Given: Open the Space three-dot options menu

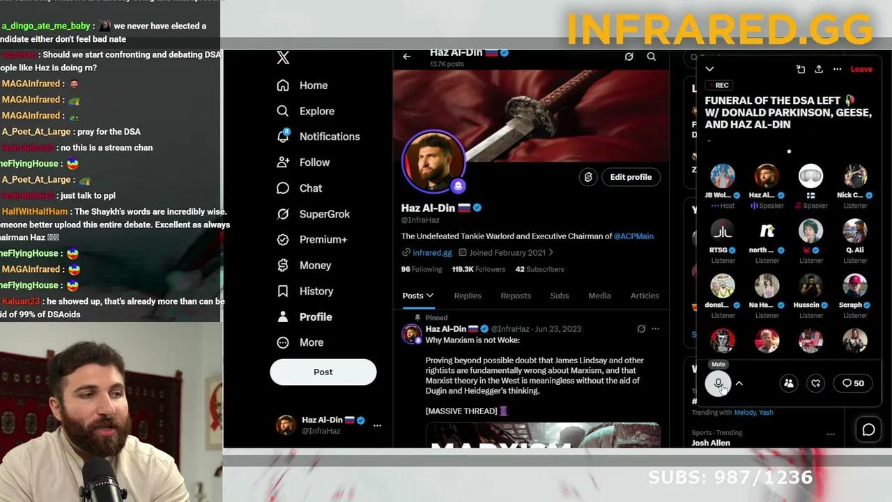Looking at the screenshot, I should (837, 69).
